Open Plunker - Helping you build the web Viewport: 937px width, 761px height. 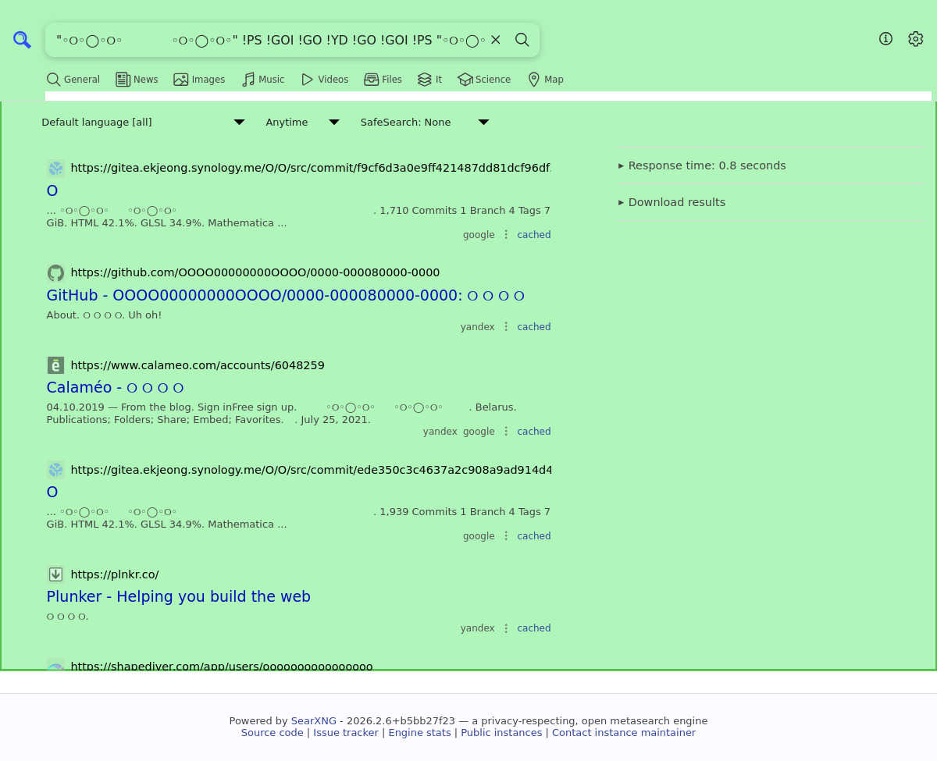tap(178, 596)
